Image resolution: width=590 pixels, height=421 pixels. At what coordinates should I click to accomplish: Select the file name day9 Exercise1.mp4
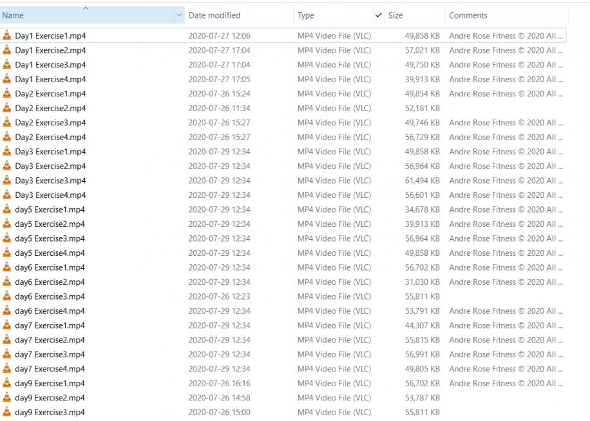(x=50, y=383)
